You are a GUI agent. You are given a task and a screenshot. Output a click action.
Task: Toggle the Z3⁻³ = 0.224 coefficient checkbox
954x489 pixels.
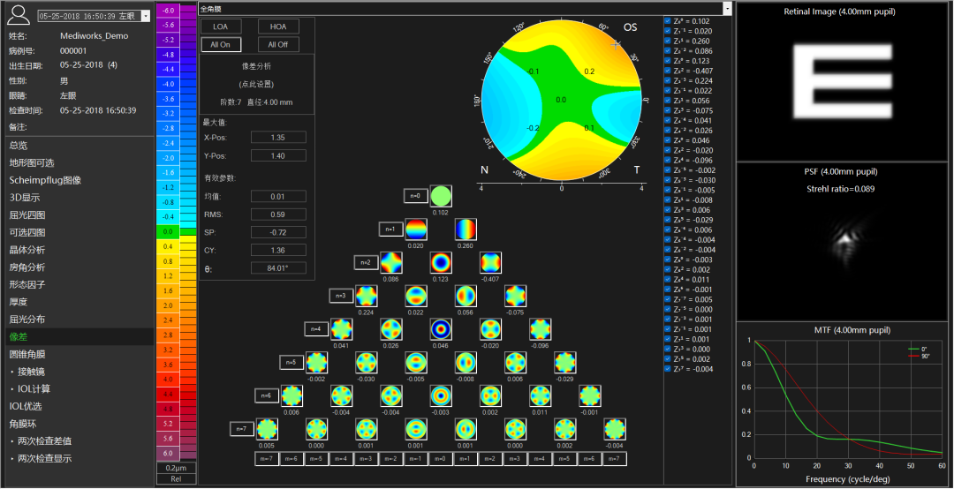(x=669, y=81)
